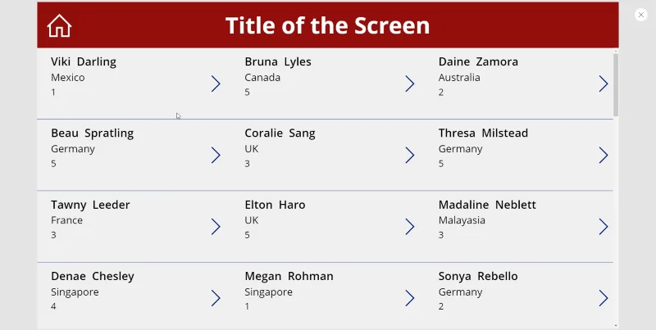This screenshot has height=330, width=656.
Task: Open Thresa Milstead details arrow
Action: (604, 155)
